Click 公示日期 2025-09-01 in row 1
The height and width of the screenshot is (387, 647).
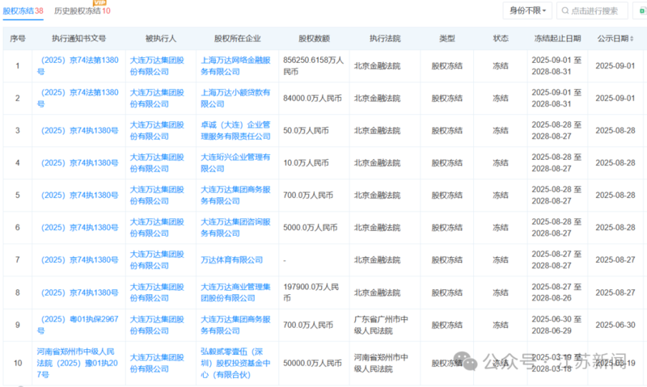(x=615, y=65)
